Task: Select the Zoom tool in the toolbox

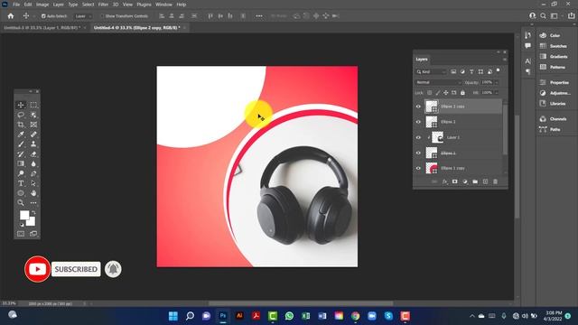Action: coord(21,202)
